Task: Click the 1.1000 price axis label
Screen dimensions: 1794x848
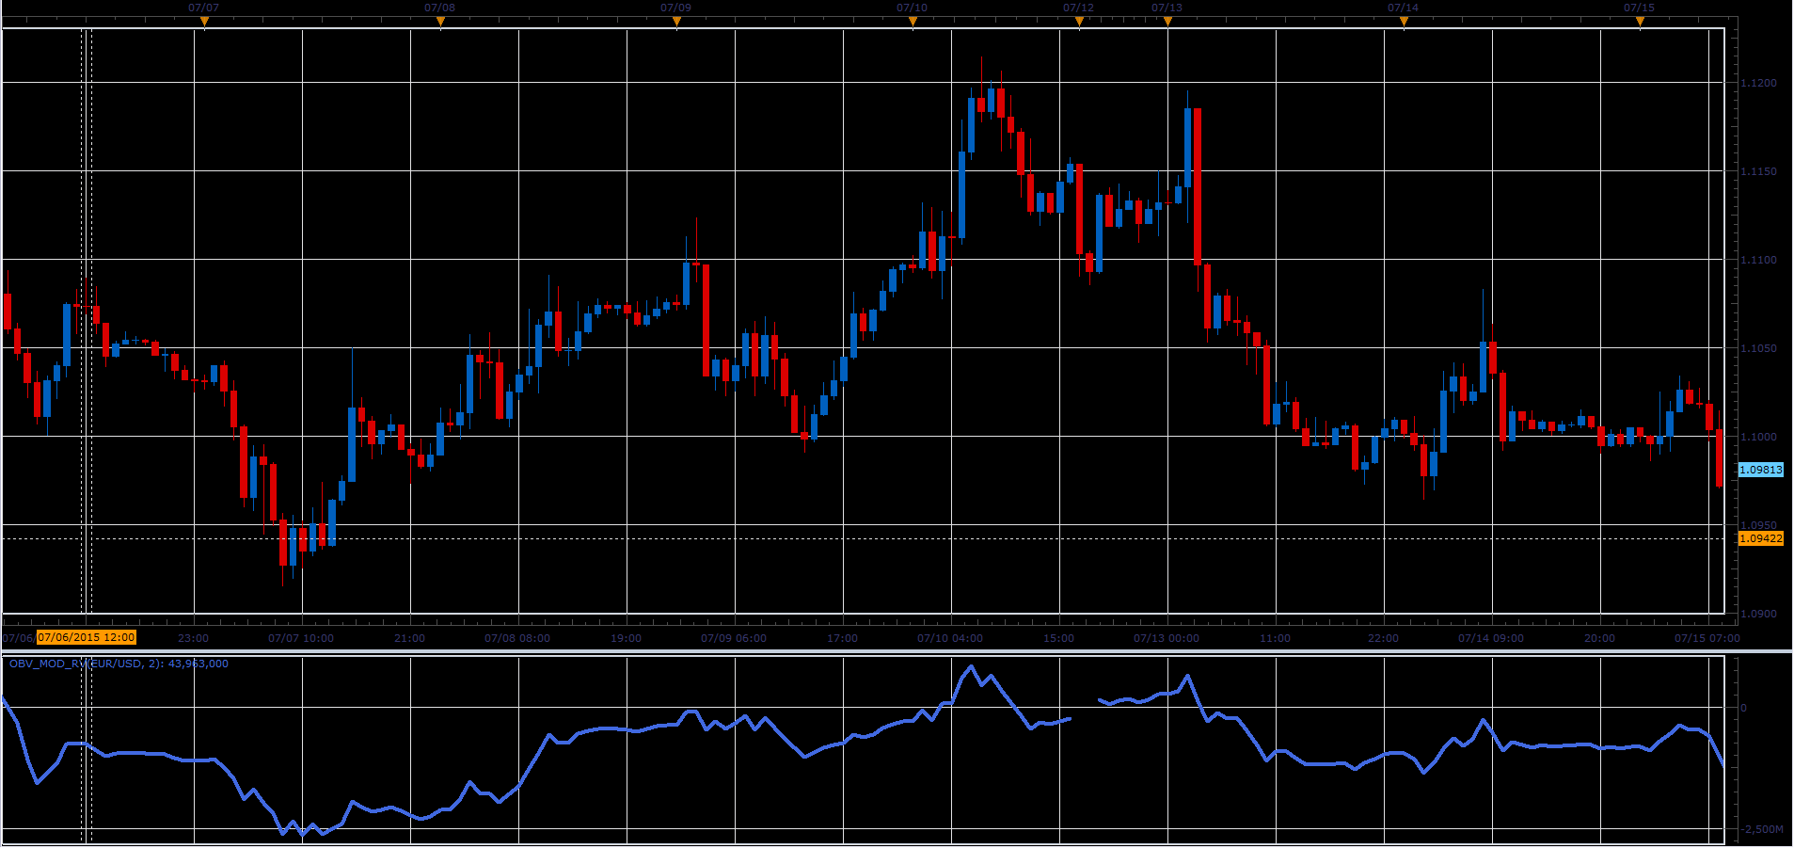Action: coord(1758,437)
